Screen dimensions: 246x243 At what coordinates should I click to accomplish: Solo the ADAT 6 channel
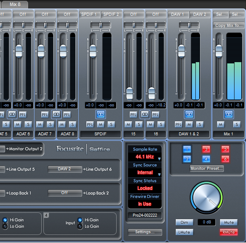pyautogui.click(x=28, y=125)
